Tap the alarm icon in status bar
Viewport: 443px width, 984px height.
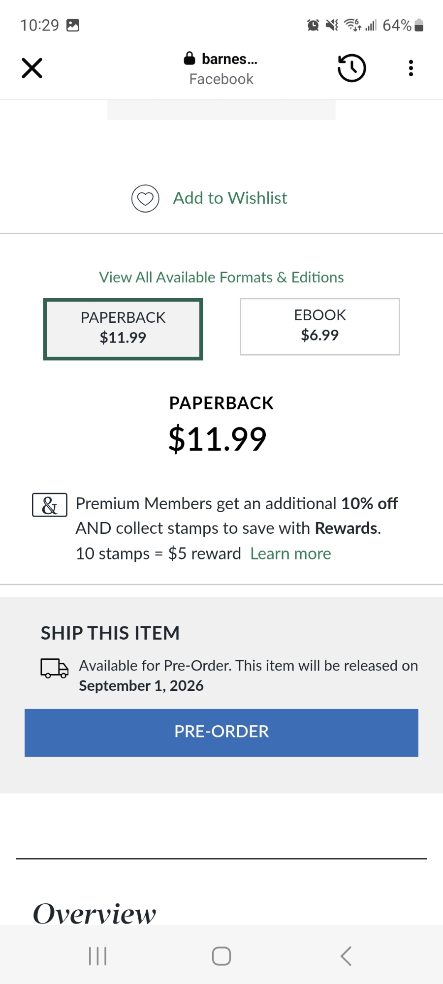pyautogui.click(x=313, y=25)
